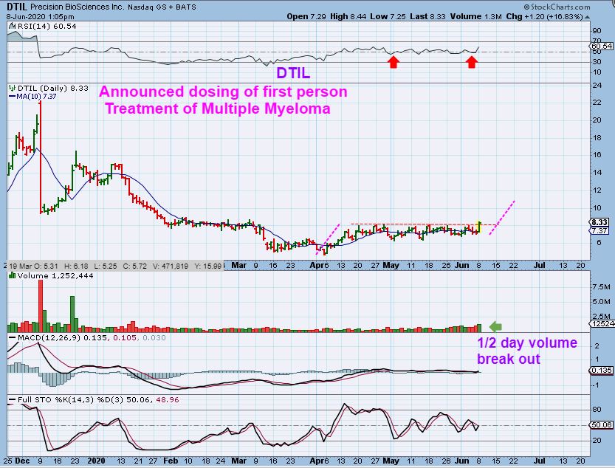Click the 19 Mar O: 5.31 data readout
This screenshot has width=615, height=468.
(x=32, y=266)
